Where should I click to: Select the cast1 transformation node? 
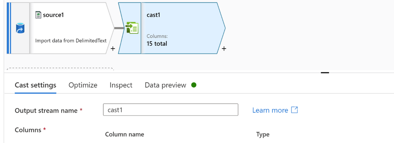[172, 28]
